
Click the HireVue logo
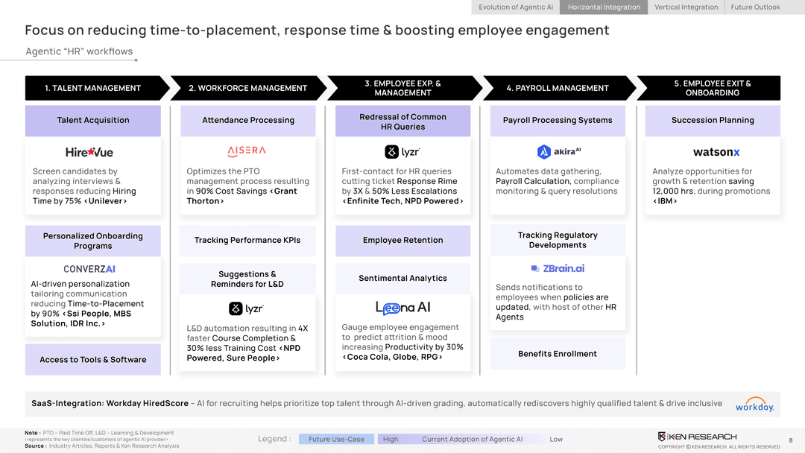89,152
